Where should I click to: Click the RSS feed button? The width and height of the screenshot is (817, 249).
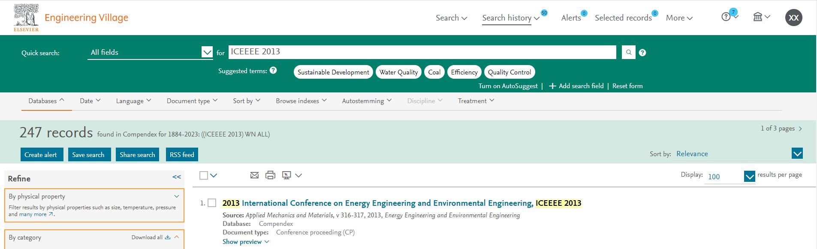(x=182, y=154)
